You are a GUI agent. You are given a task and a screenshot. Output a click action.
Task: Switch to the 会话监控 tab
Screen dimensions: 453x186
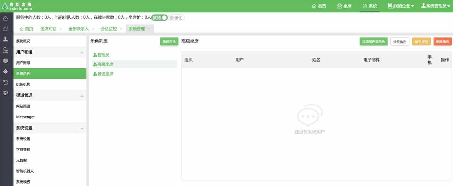109,29
